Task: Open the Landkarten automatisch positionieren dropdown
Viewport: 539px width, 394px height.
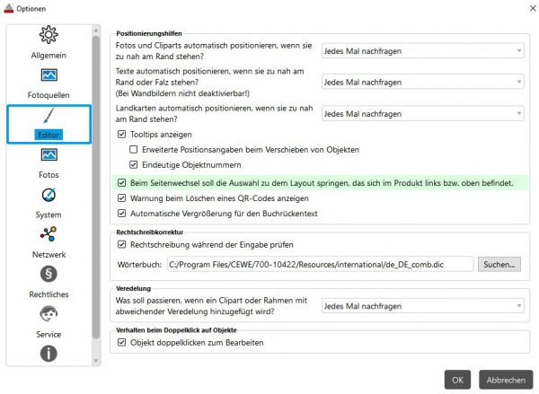Action: 423,114
